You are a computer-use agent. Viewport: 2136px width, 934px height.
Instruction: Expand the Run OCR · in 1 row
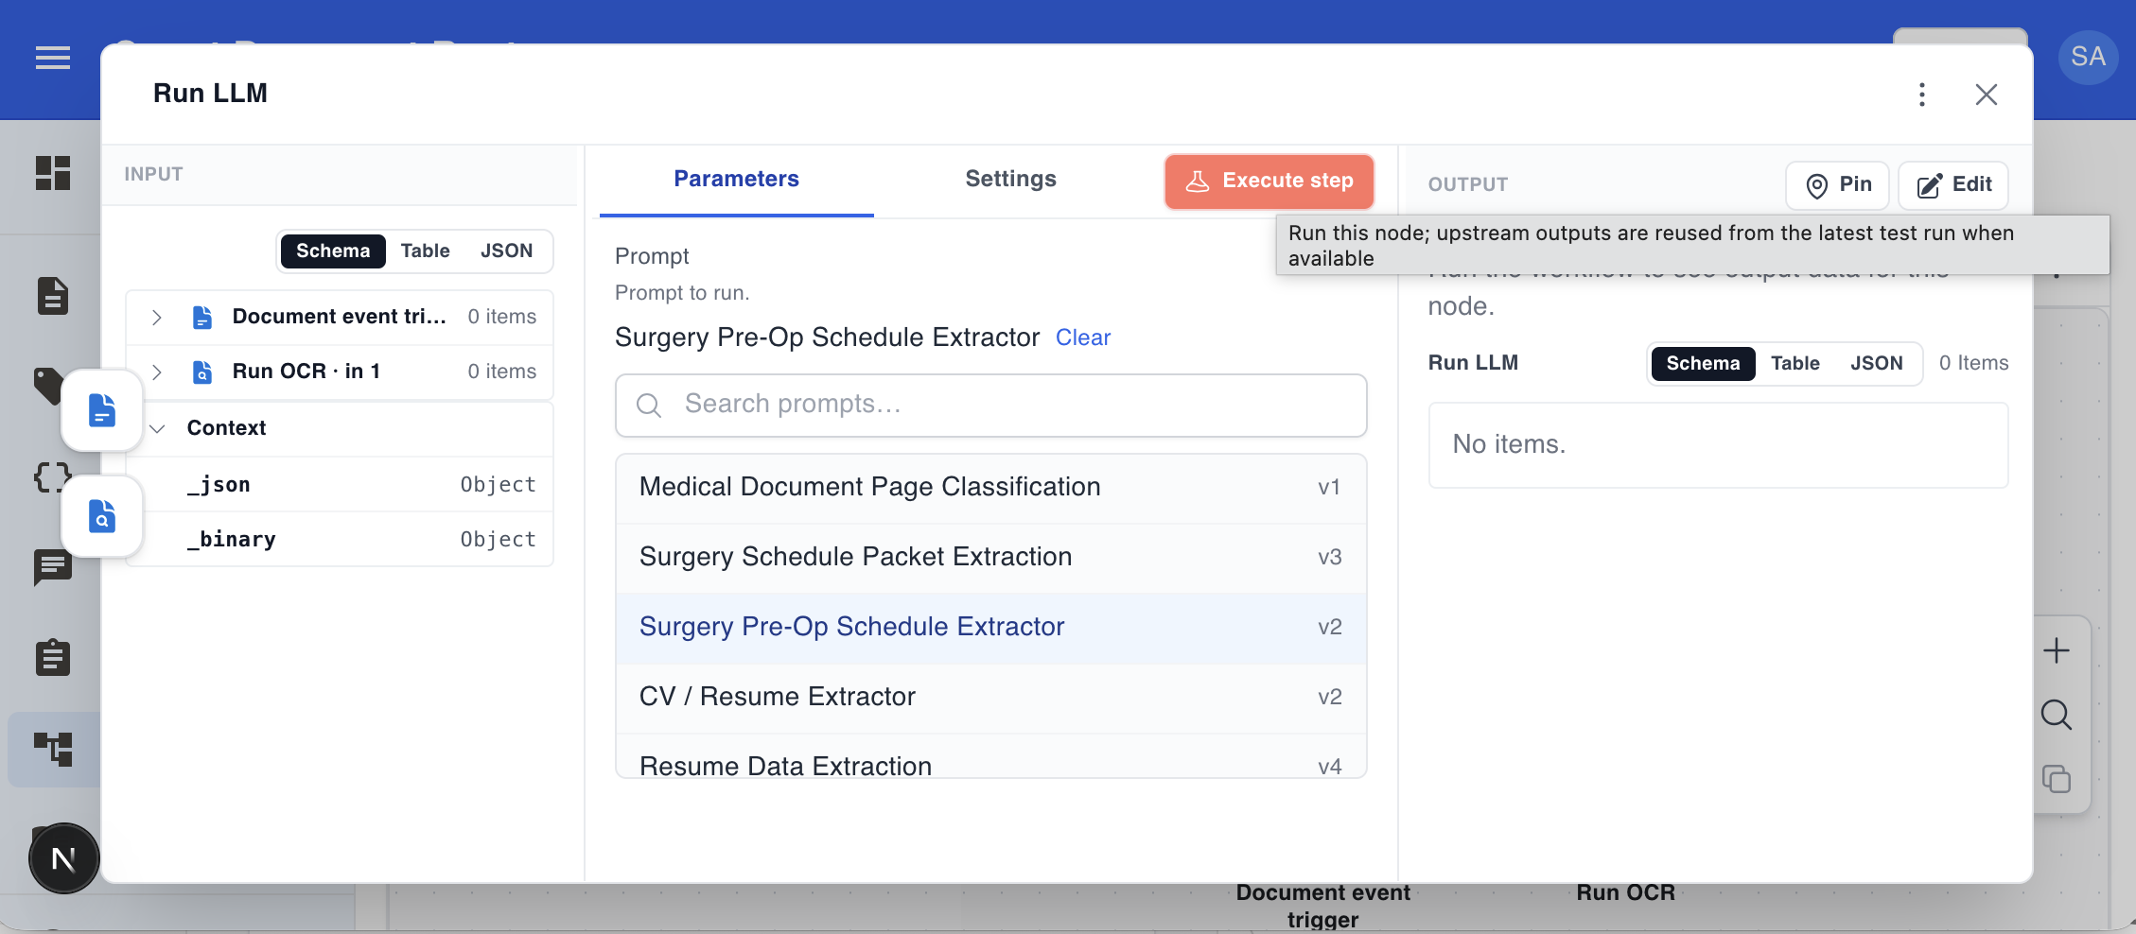[x=157, y=372]
